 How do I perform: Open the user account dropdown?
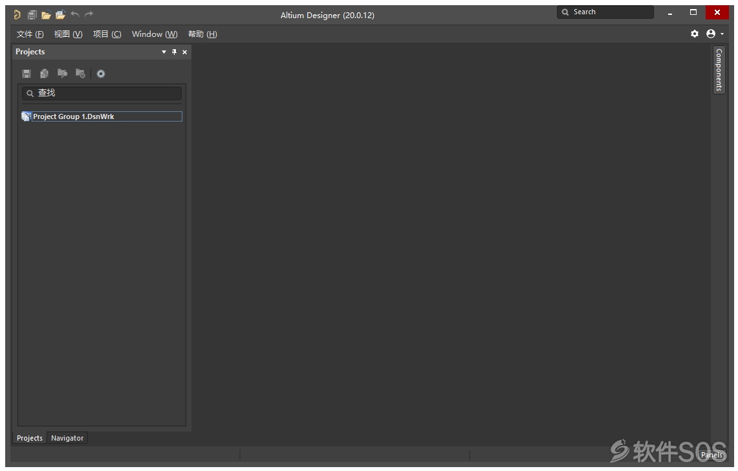click(715, 34)
